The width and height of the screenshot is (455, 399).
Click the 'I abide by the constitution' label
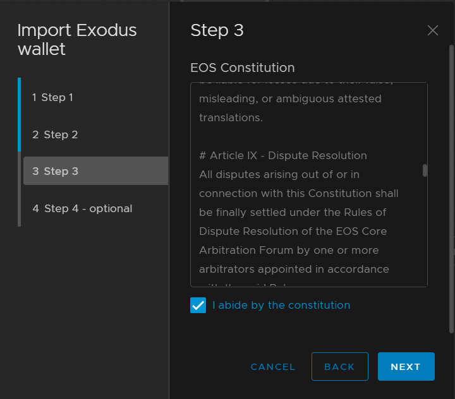(x=281, y=306)
